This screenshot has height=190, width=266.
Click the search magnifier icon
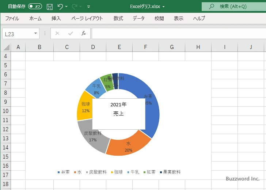(211, 7)
